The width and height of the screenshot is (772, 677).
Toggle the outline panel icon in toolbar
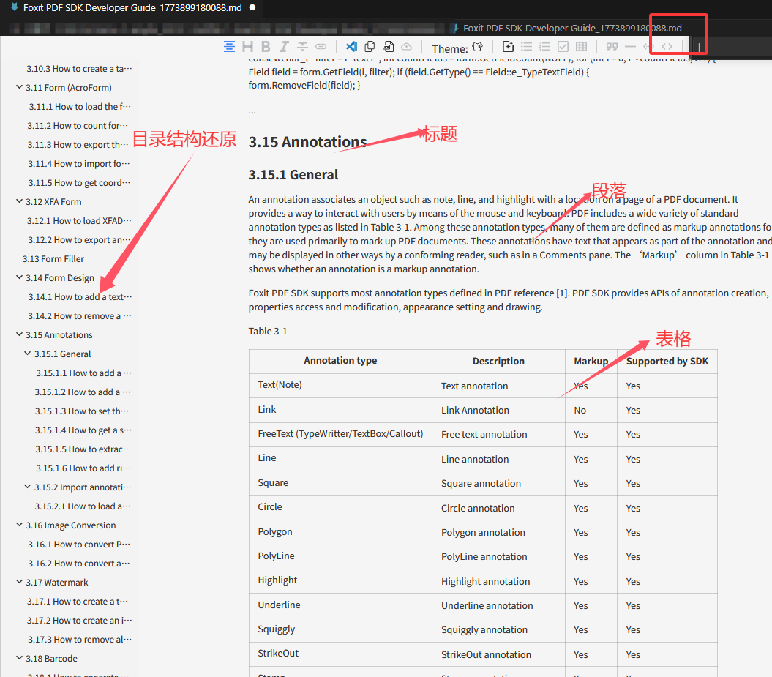tap(229, 47)
